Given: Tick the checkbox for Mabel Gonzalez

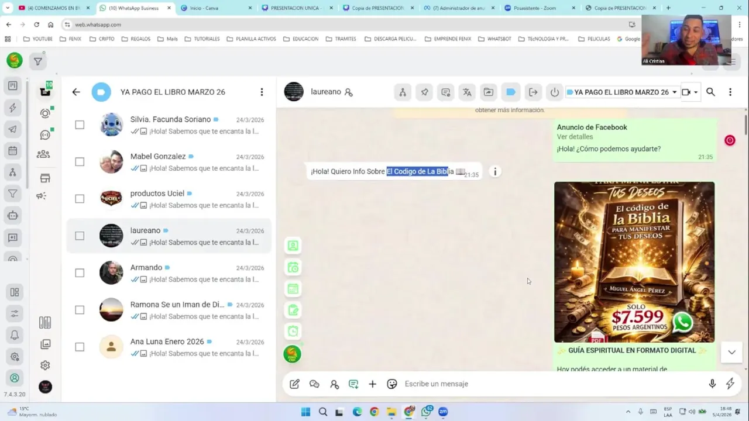Looking at the screenshot, I should pyautogui.click(x=80, y=161).
